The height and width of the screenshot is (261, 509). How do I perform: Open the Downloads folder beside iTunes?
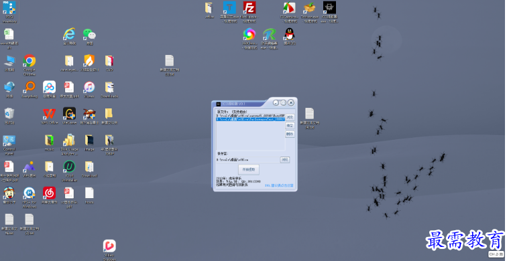tap(109, 87)
